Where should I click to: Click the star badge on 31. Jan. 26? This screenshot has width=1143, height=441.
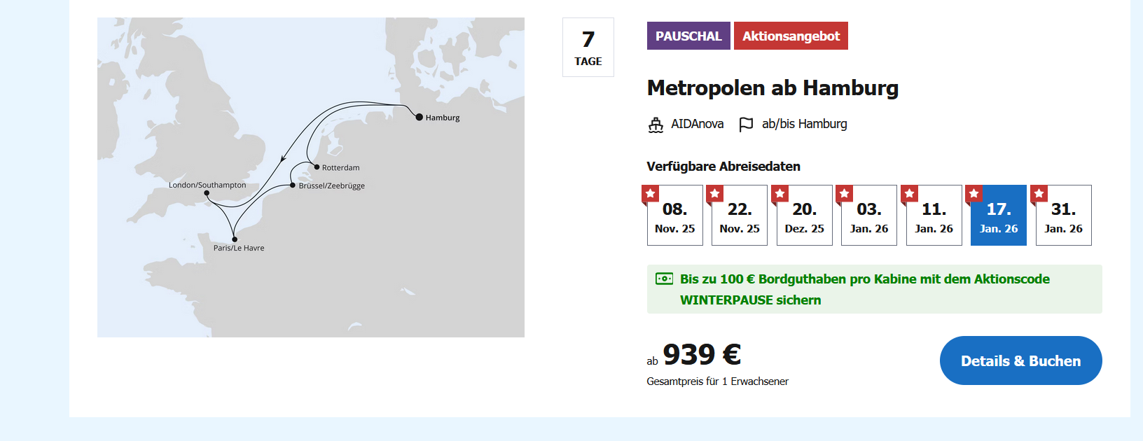tap(1039, 193)
